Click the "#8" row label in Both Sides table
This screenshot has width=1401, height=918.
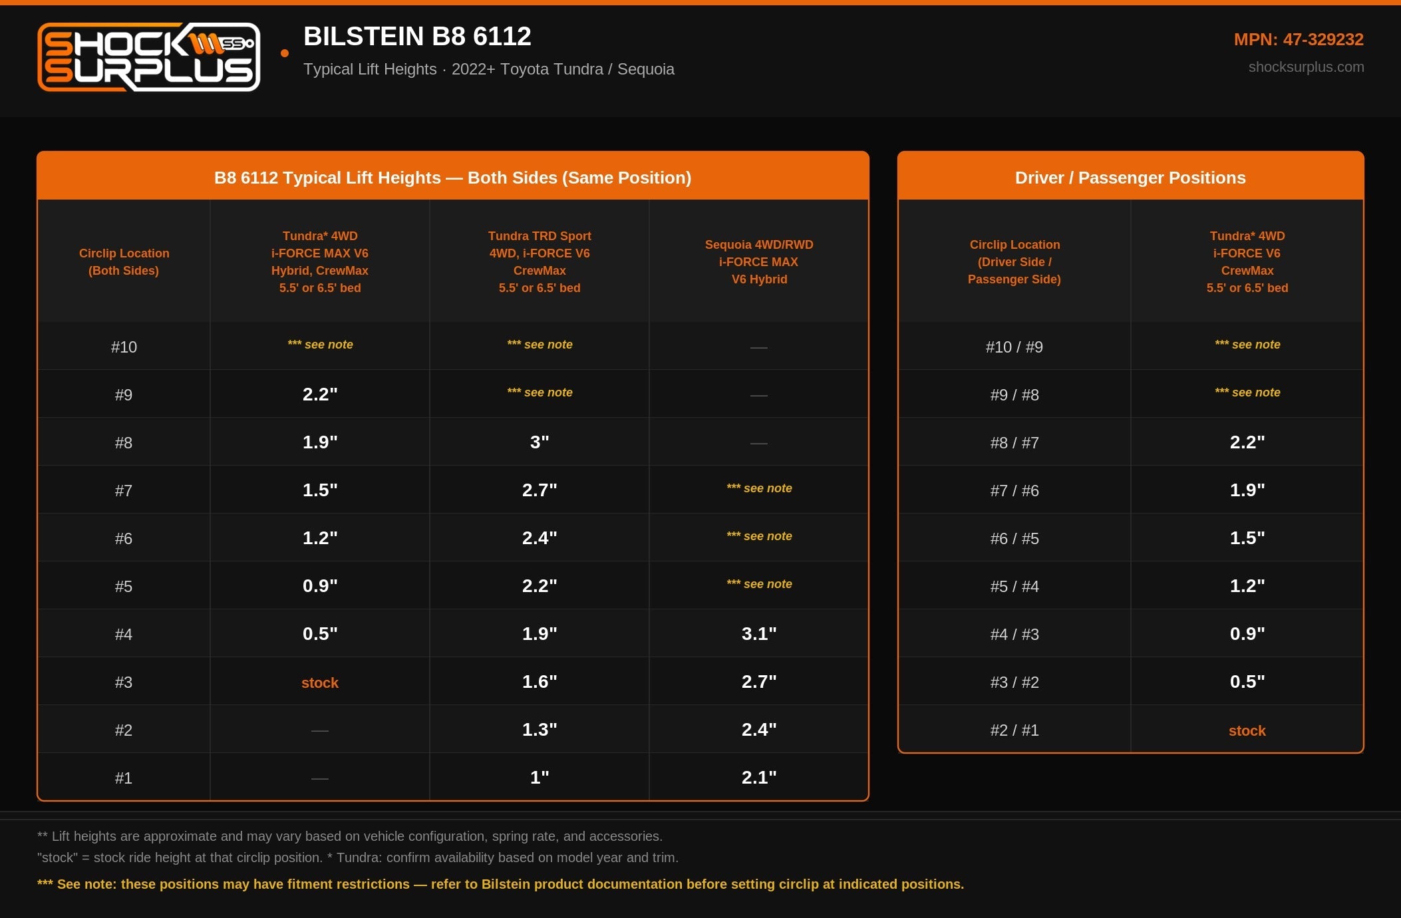124,443
